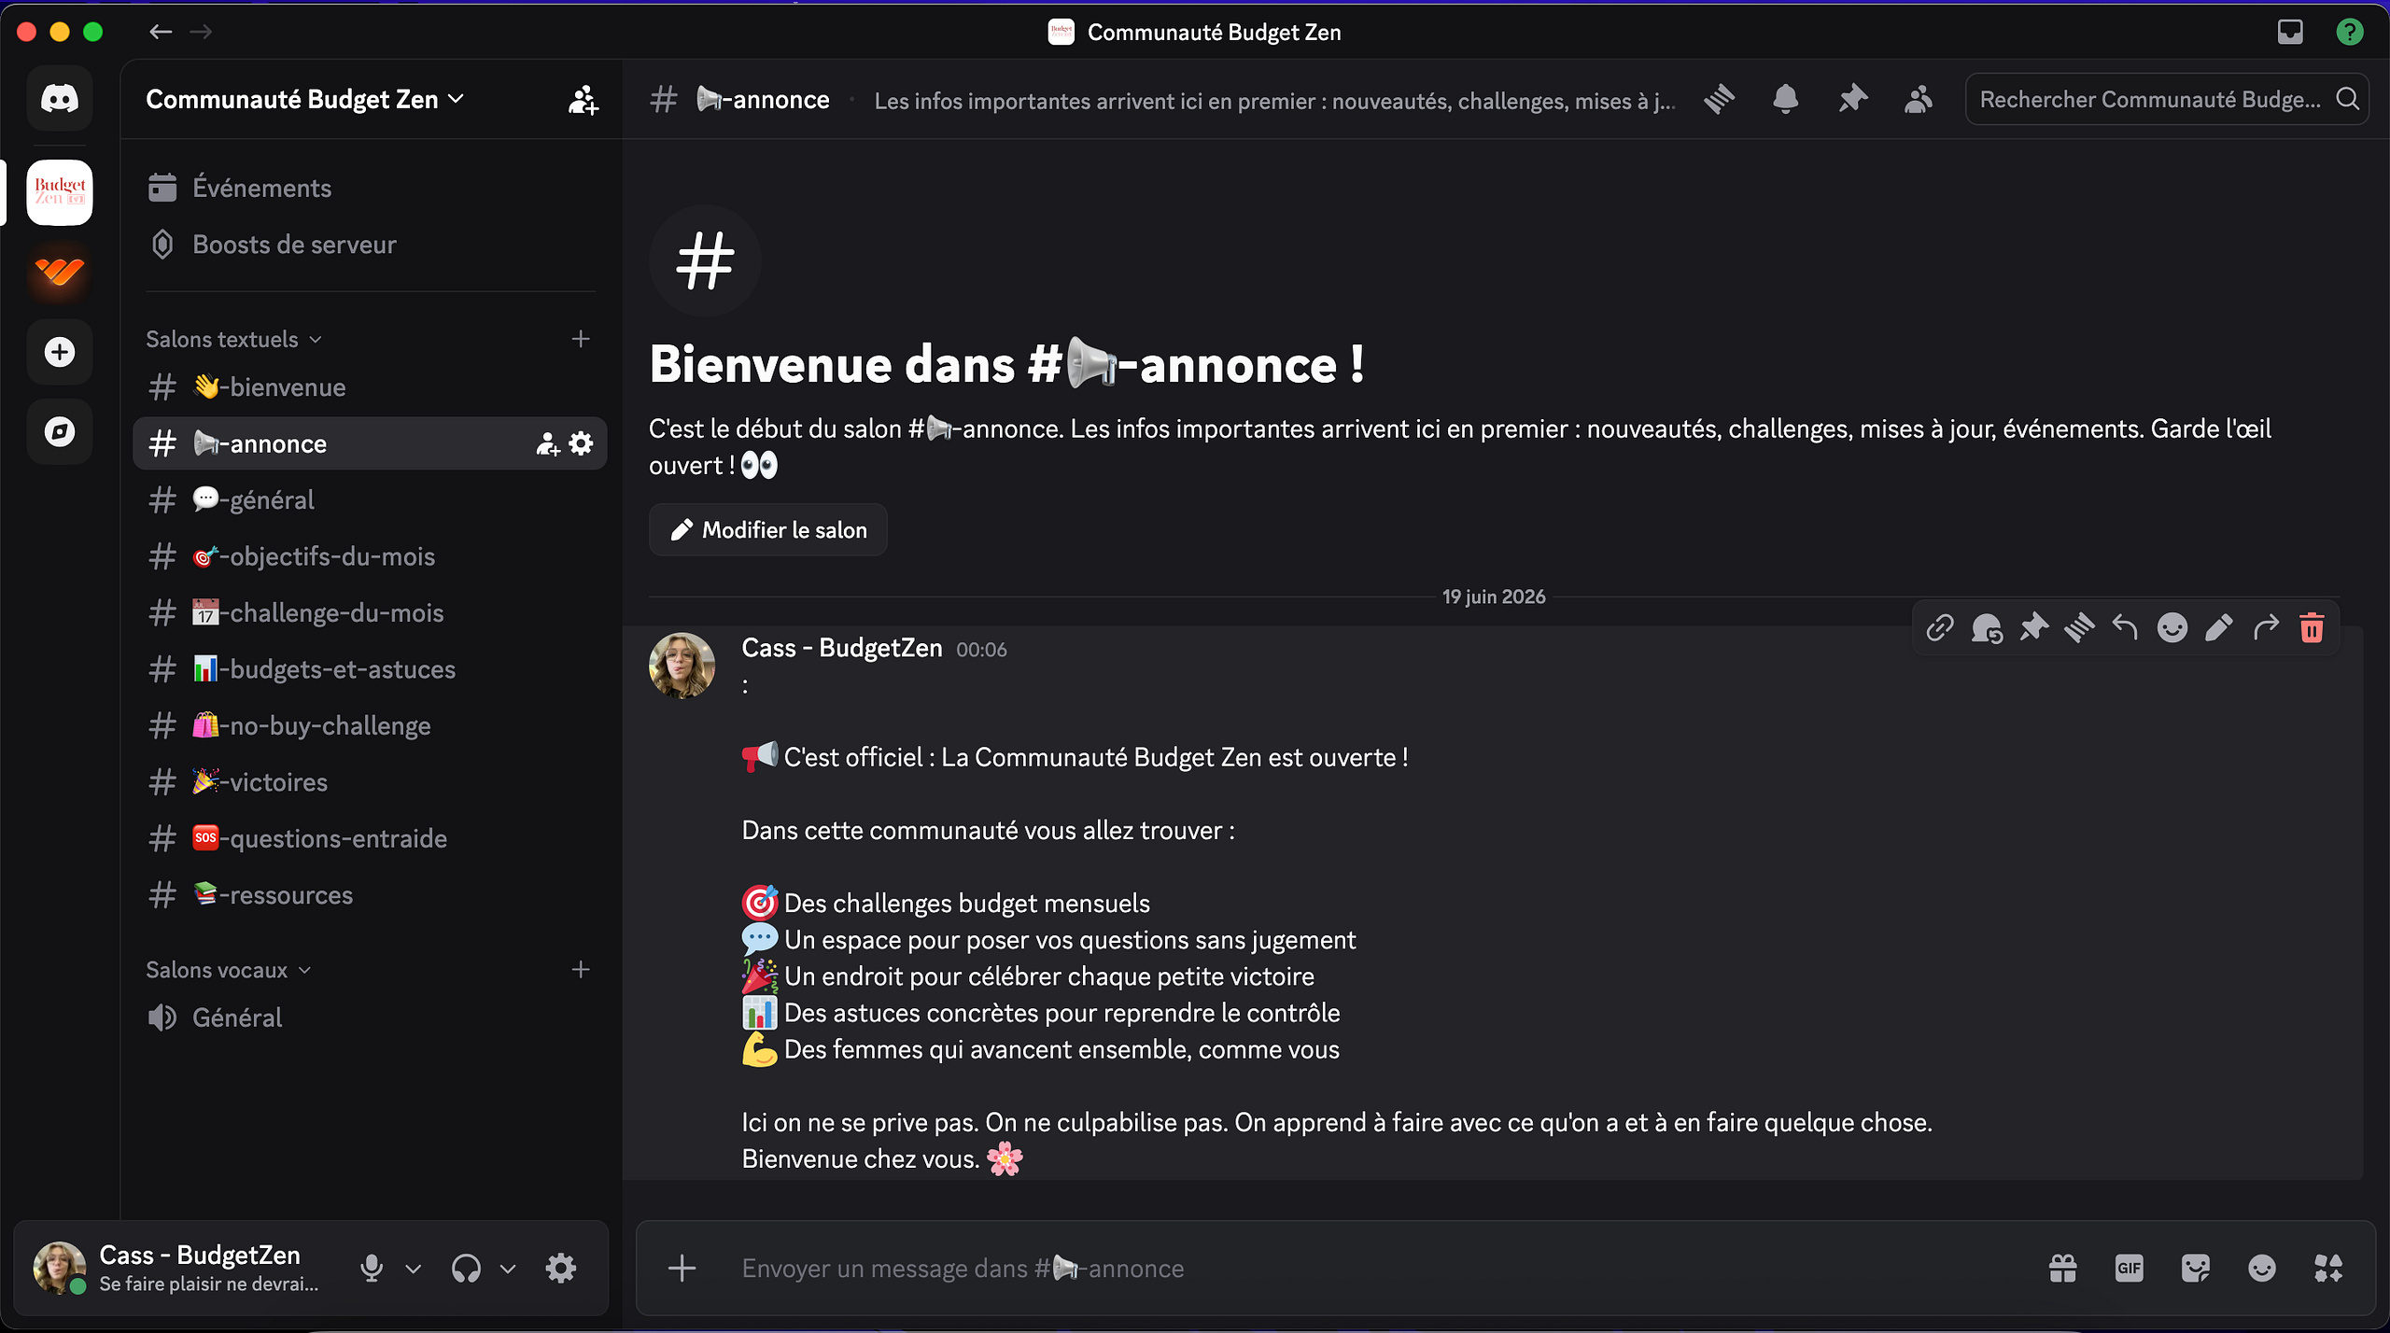
Task: Open notification settings bell icon
Action: (1785, 99)
